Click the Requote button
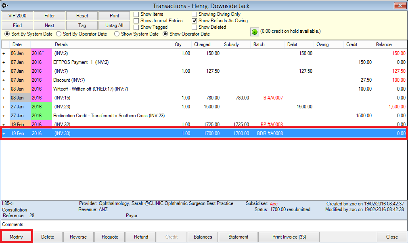This screenshot has height=243, width=408. click(x=110, y=237)
